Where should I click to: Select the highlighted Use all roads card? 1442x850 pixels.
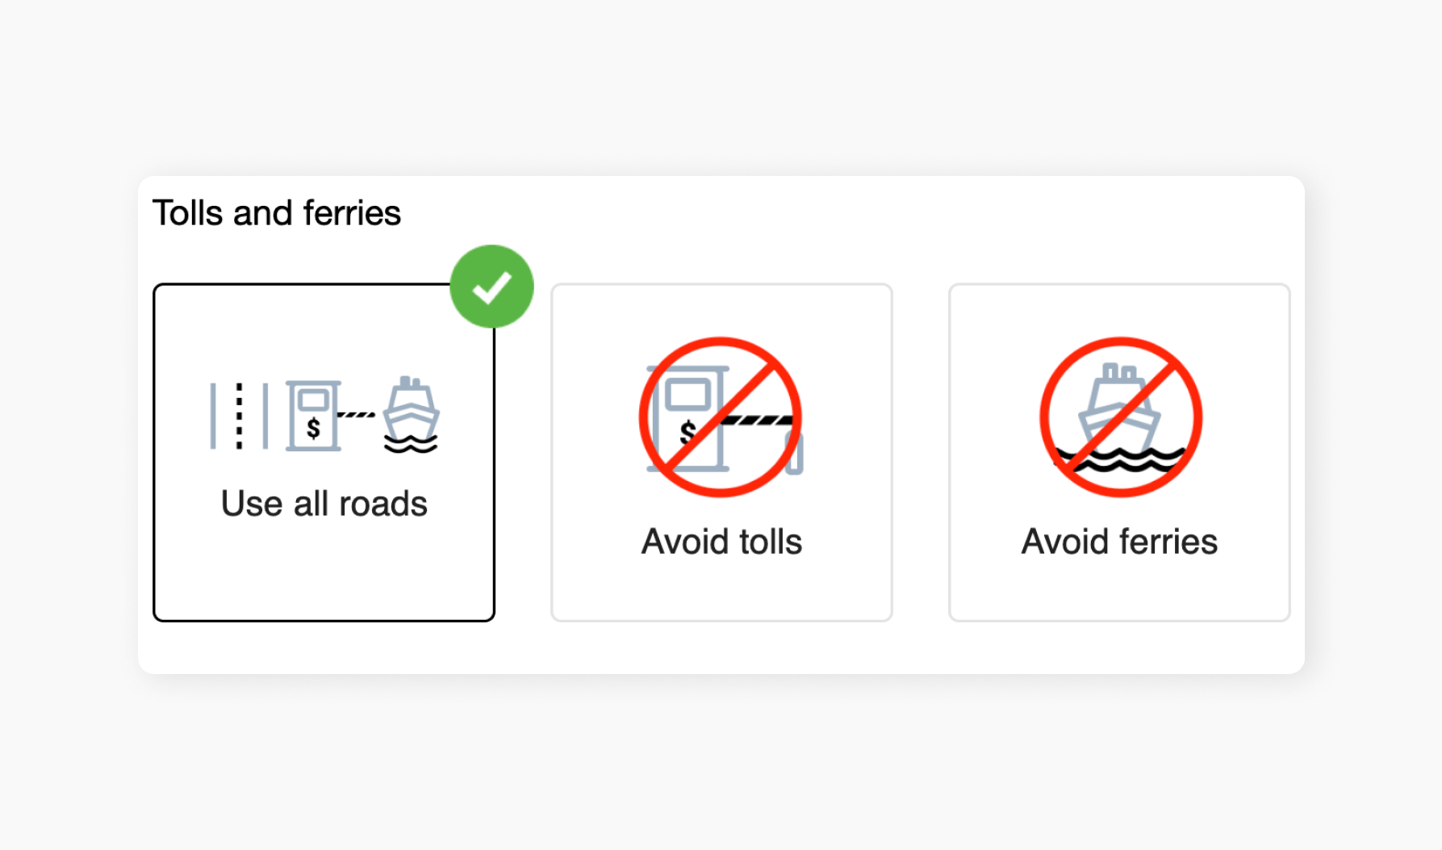(324, 452)
